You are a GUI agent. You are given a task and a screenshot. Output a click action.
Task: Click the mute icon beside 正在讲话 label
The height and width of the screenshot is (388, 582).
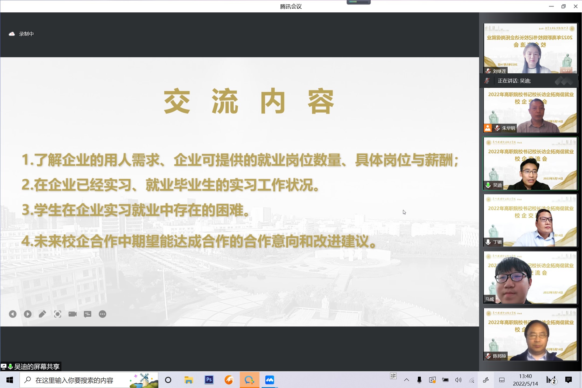487,81
